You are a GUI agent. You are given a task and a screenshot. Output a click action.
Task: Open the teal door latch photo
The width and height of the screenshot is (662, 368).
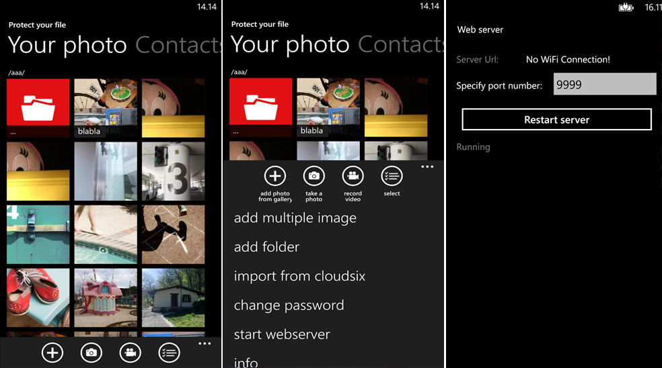point(38,234)
